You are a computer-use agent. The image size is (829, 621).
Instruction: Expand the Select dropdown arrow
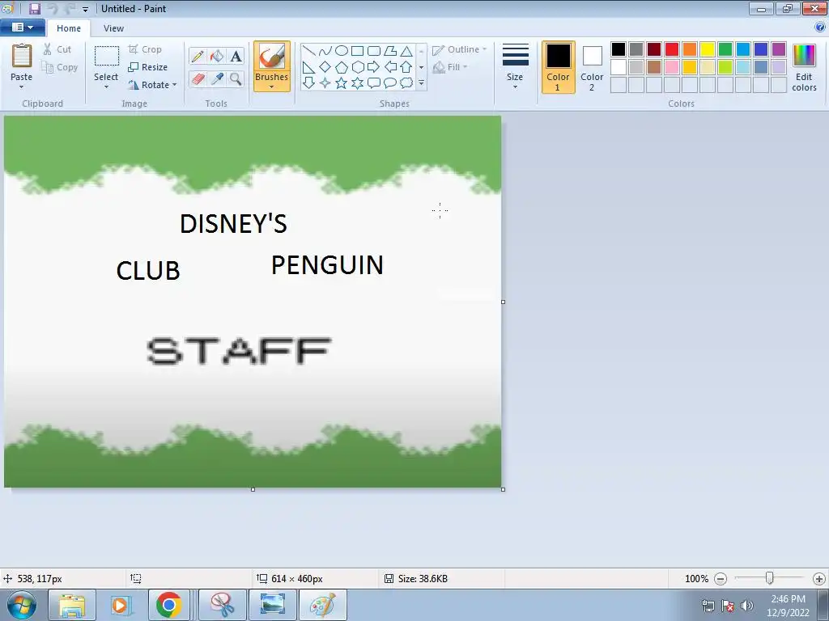coord(106,87)
